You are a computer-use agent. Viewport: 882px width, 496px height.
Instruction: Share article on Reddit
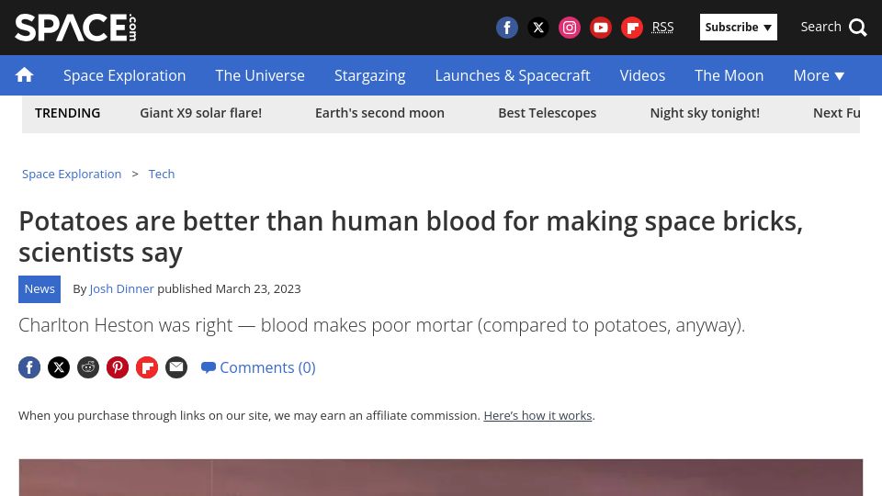88,367
